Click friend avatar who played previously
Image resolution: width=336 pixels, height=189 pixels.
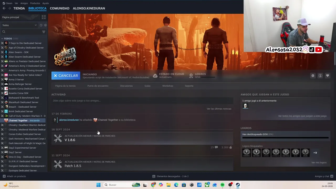[x=245, y=106]
